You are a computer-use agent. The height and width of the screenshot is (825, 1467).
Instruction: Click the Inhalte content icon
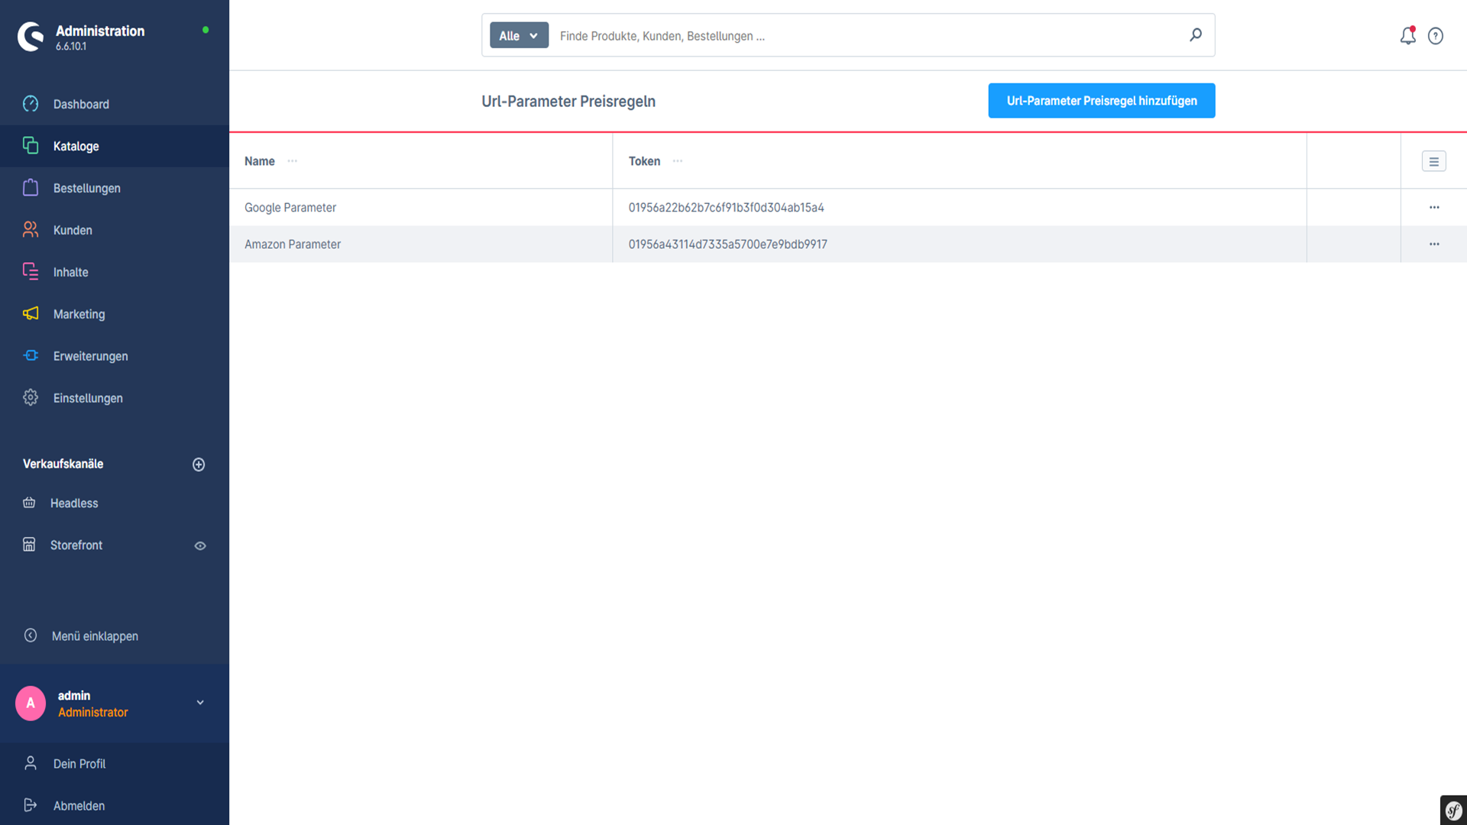pos(31,271)
